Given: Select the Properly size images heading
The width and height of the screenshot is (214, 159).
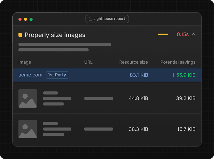Looking at the screenshot, I should tap(55, 35).
